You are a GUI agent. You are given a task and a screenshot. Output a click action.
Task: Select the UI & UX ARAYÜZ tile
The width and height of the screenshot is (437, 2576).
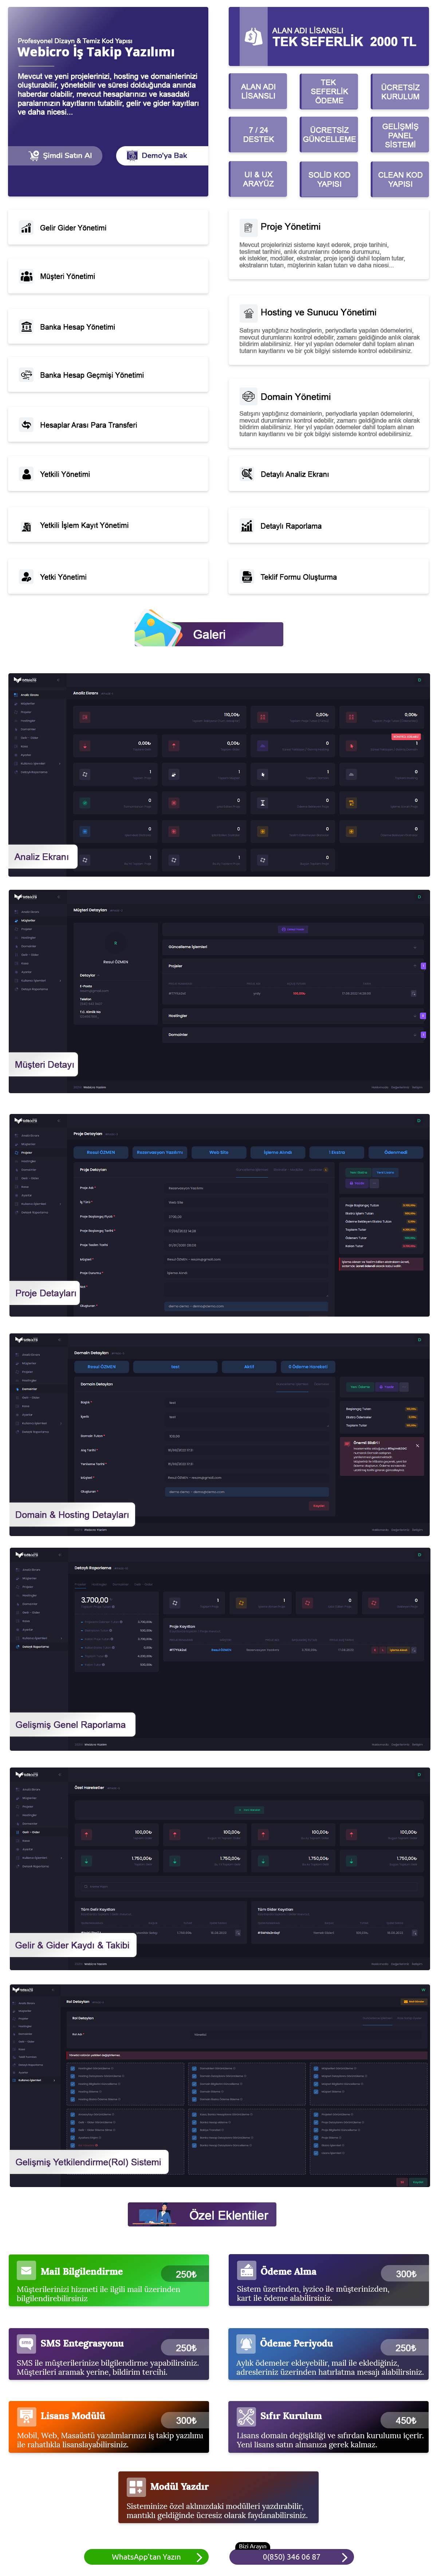coord(258,179)
